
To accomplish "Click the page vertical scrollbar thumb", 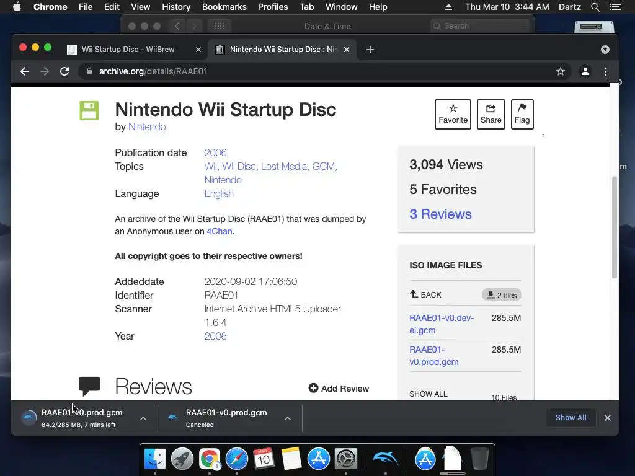I will (615, 227).
